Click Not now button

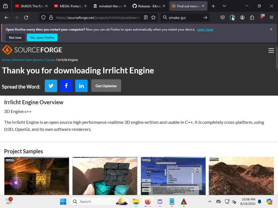coord(15,37)
